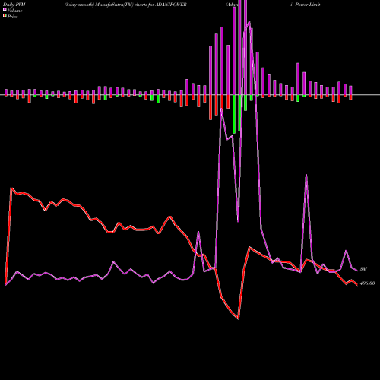Click the Volume legend color swatch
Viewport: 380px width, 380px height.
[5, 9]
